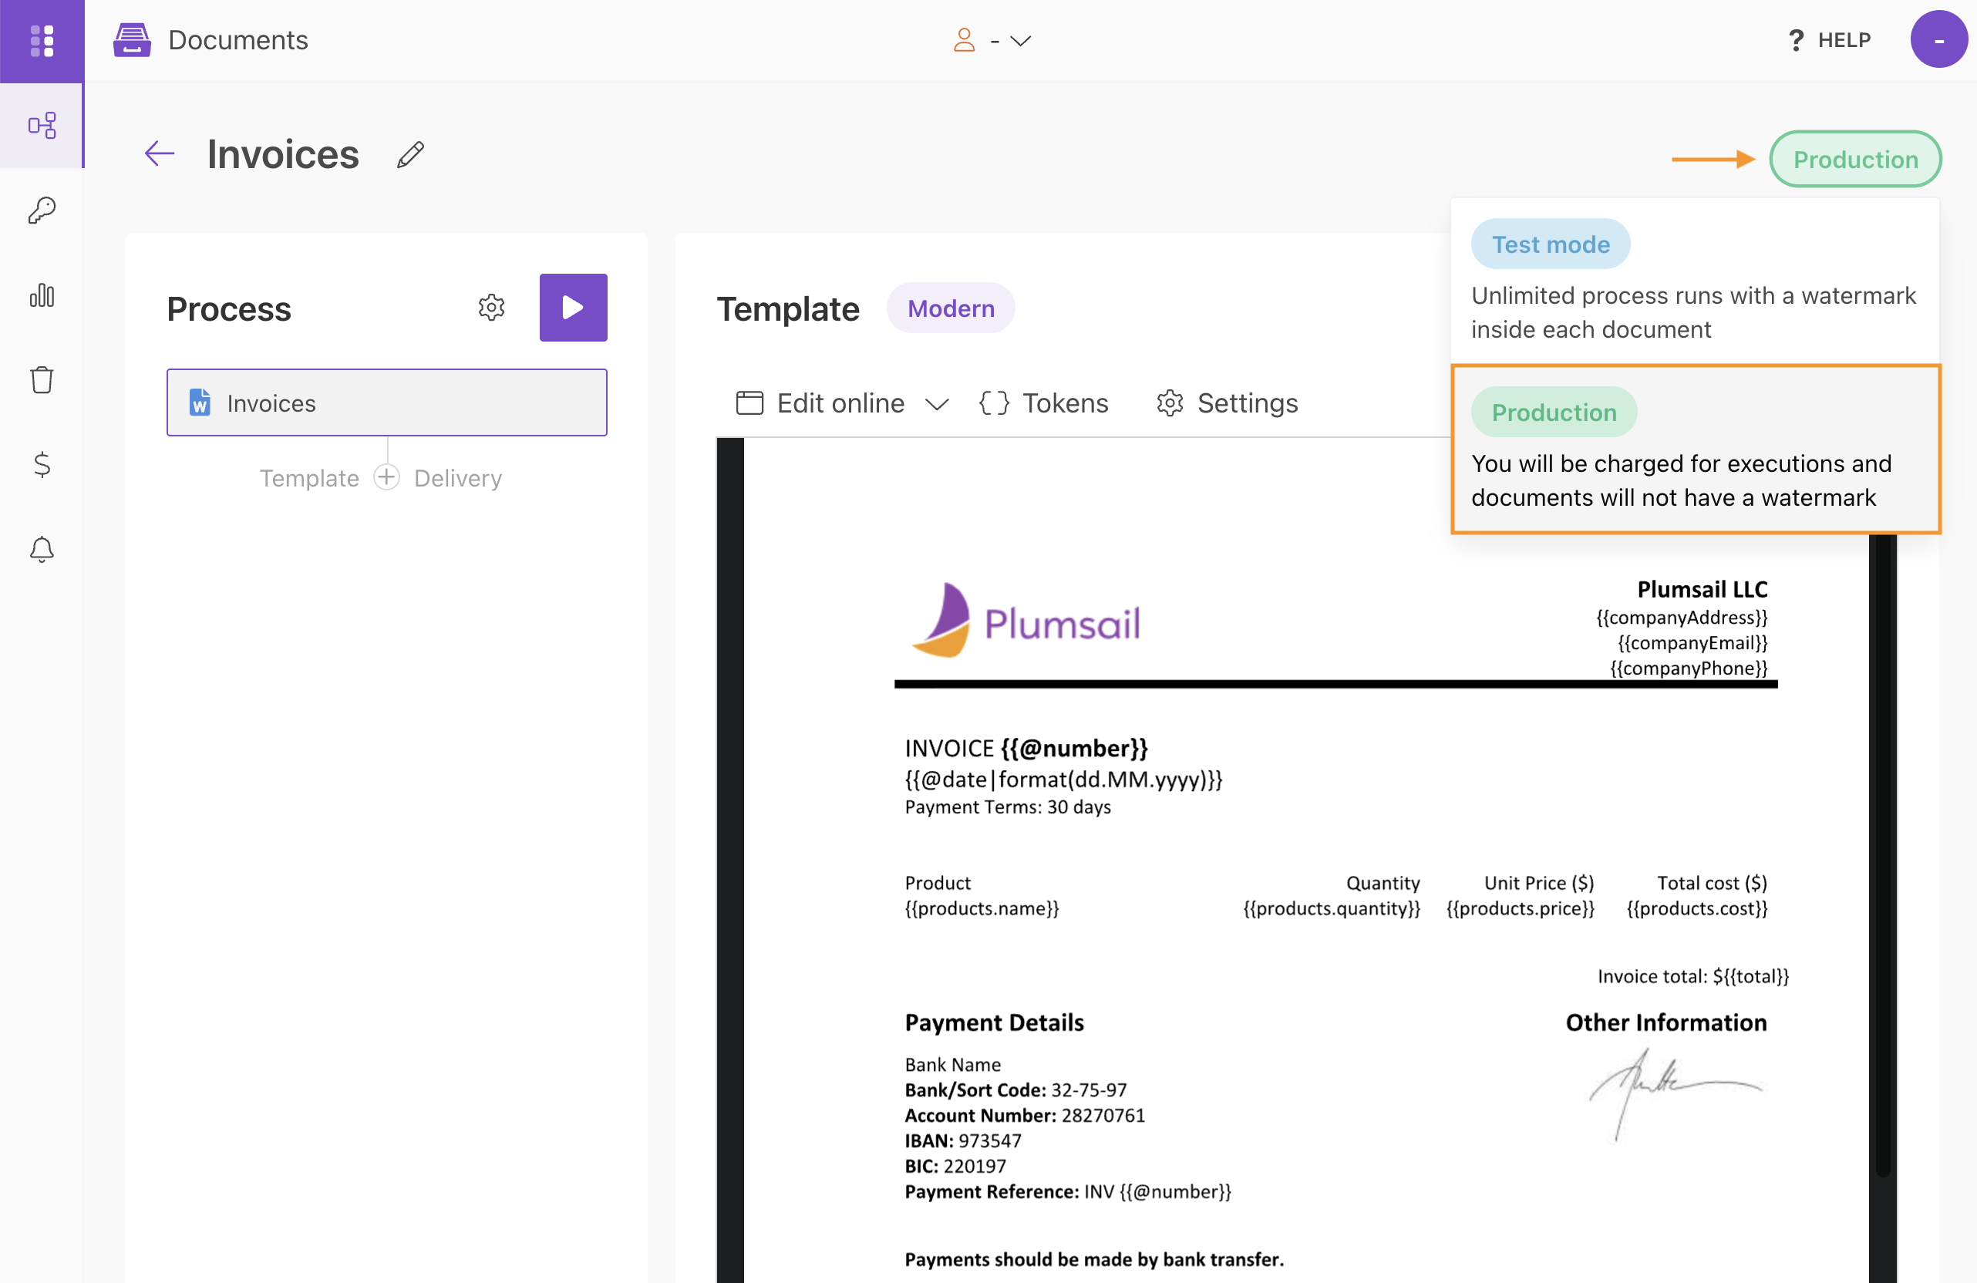
Task: Click the document preview vertical scrollbar
Action: point(1882,855)
